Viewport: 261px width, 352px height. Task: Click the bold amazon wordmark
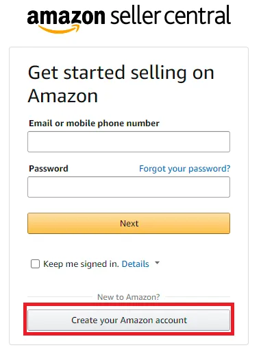pos(66,16)
